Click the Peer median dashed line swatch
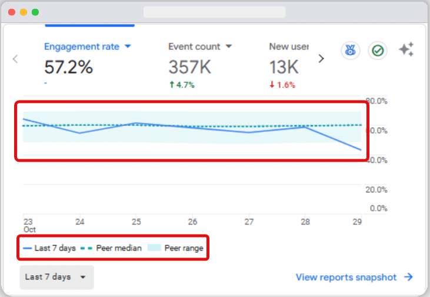This screenshot has height=297, width=430. pos(86,248)
